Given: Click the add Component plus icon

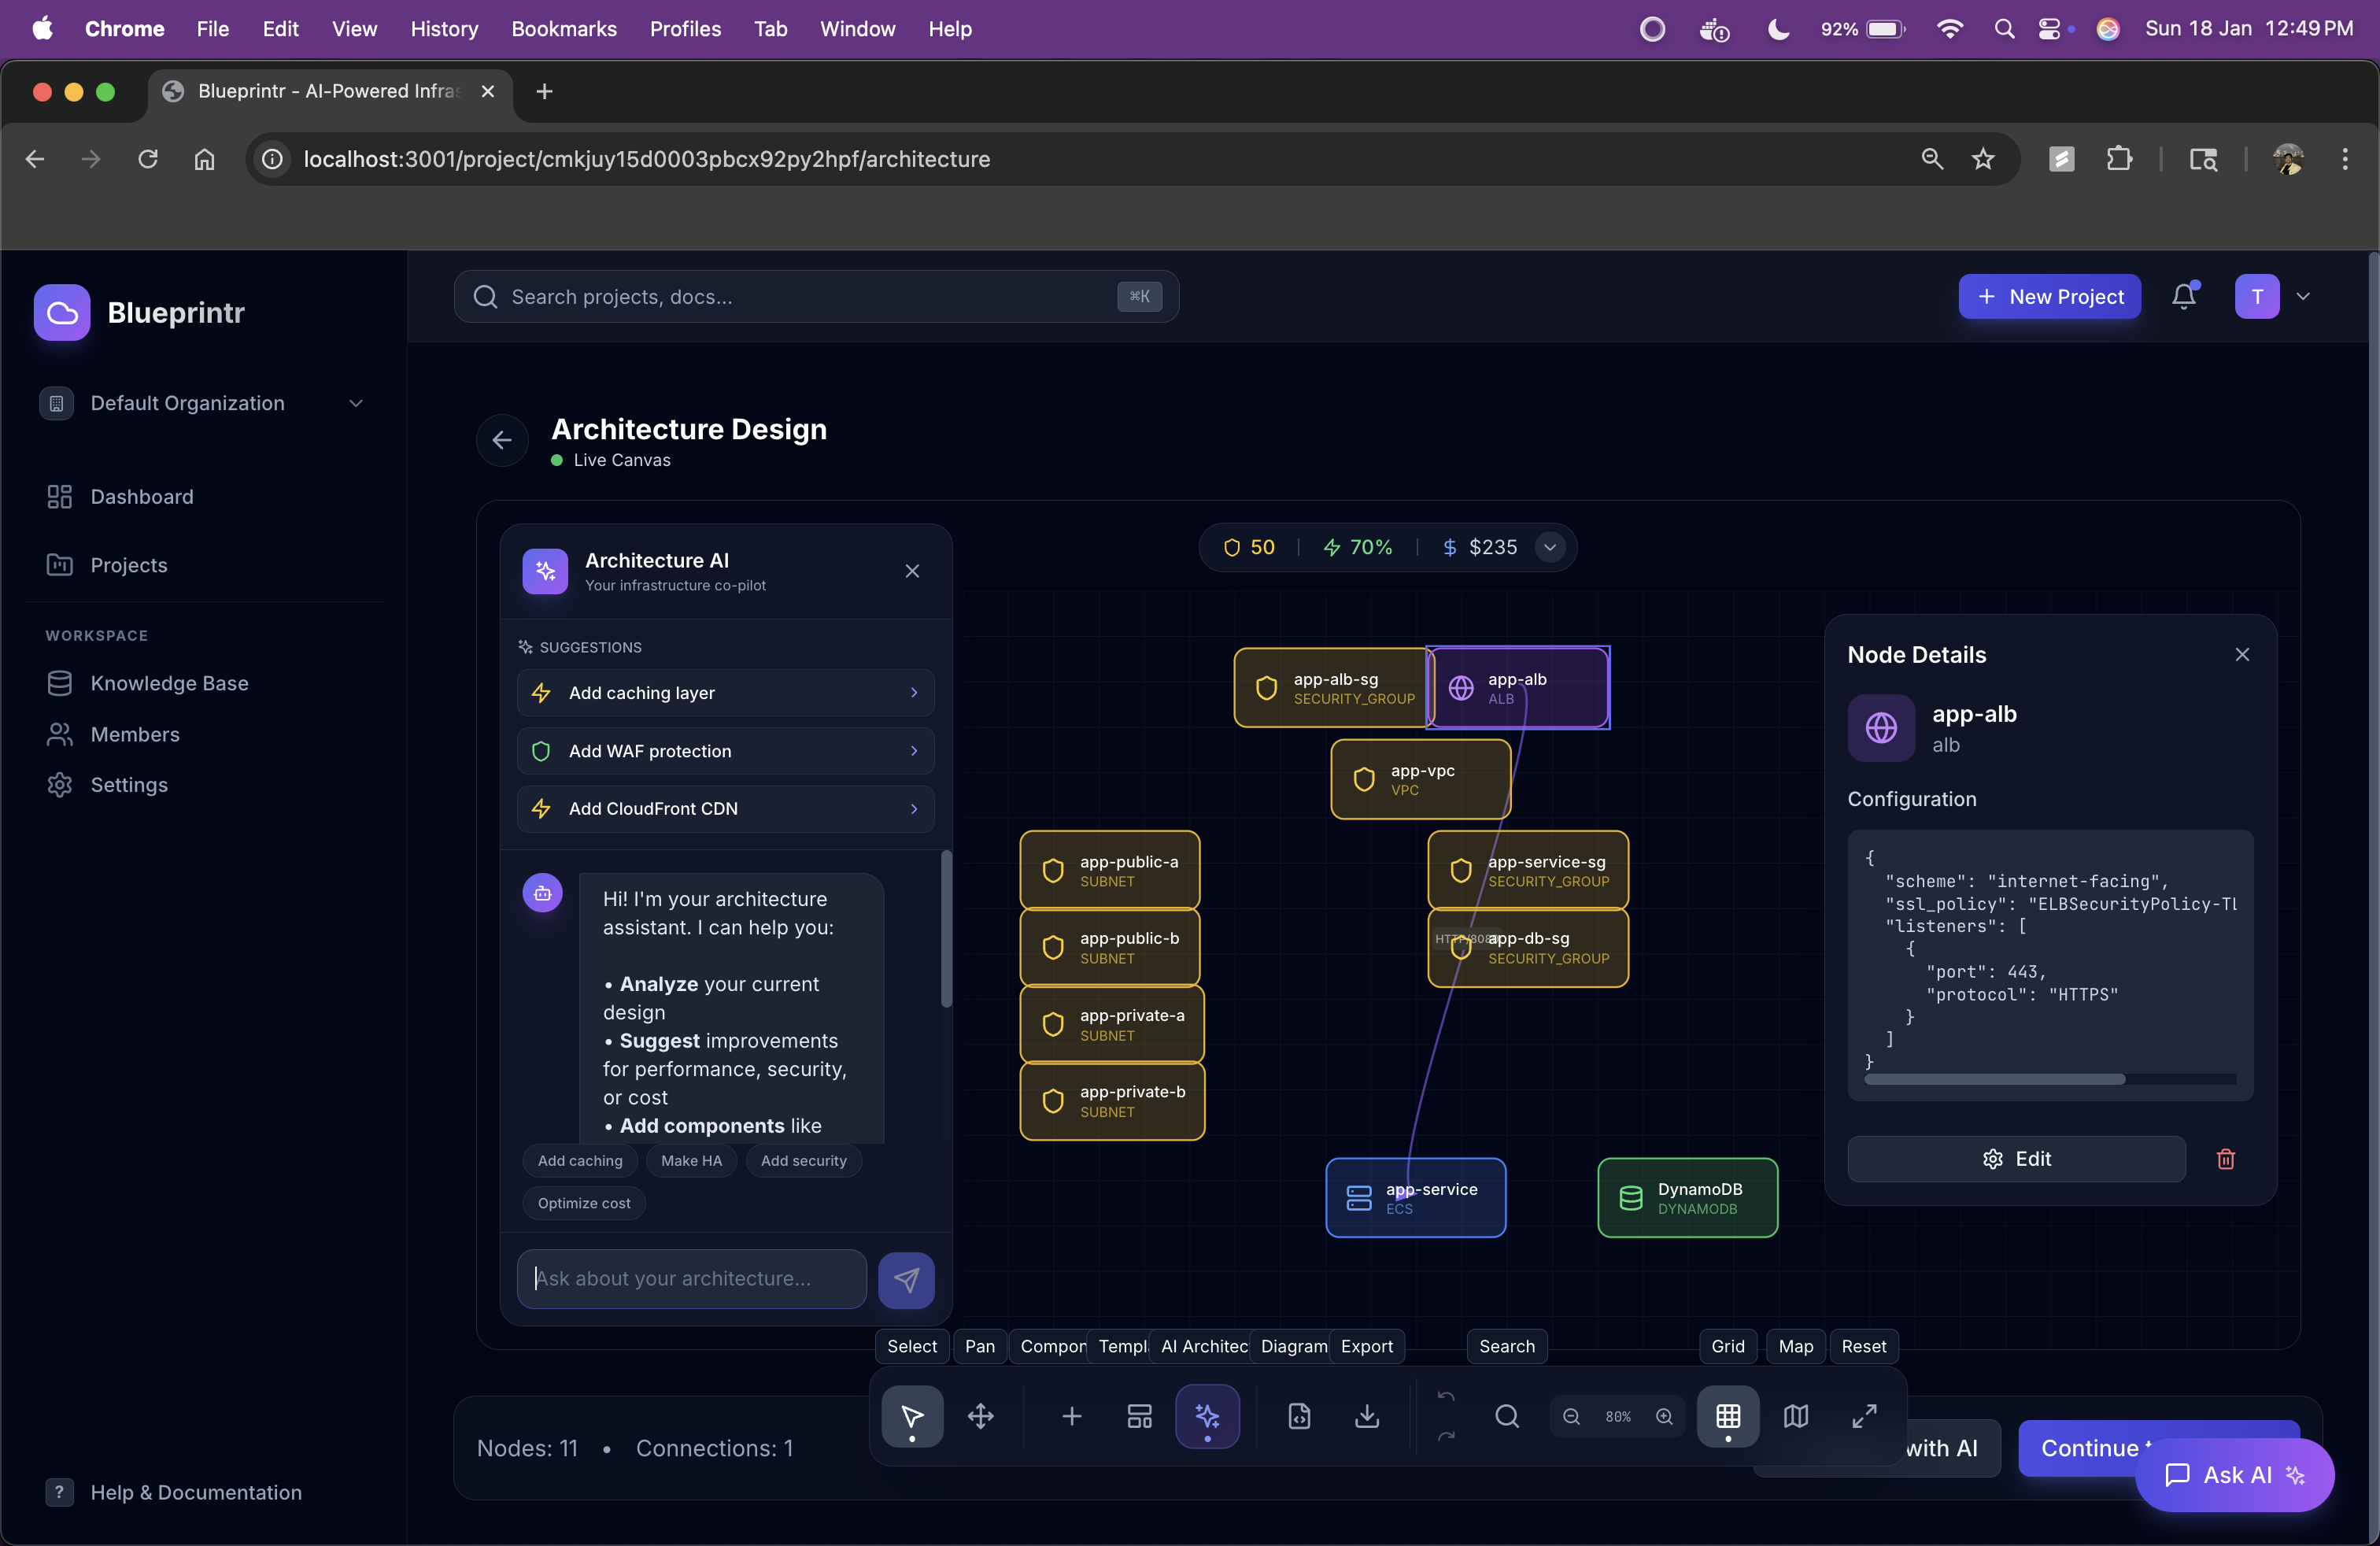Looking at the screenshot, I should [1071, 1415].
